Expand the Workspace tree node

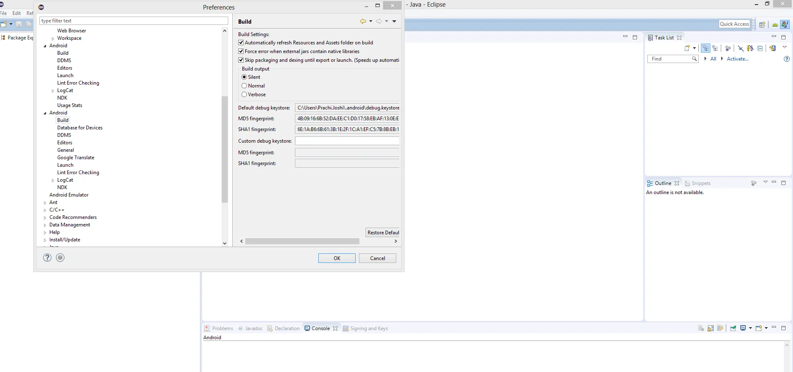pyautogui.click(x=53, y=39)
